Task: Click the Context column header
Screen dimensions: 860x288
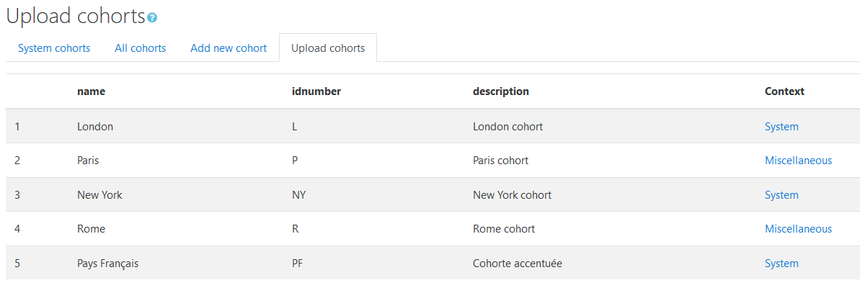Action: [784, 91]
